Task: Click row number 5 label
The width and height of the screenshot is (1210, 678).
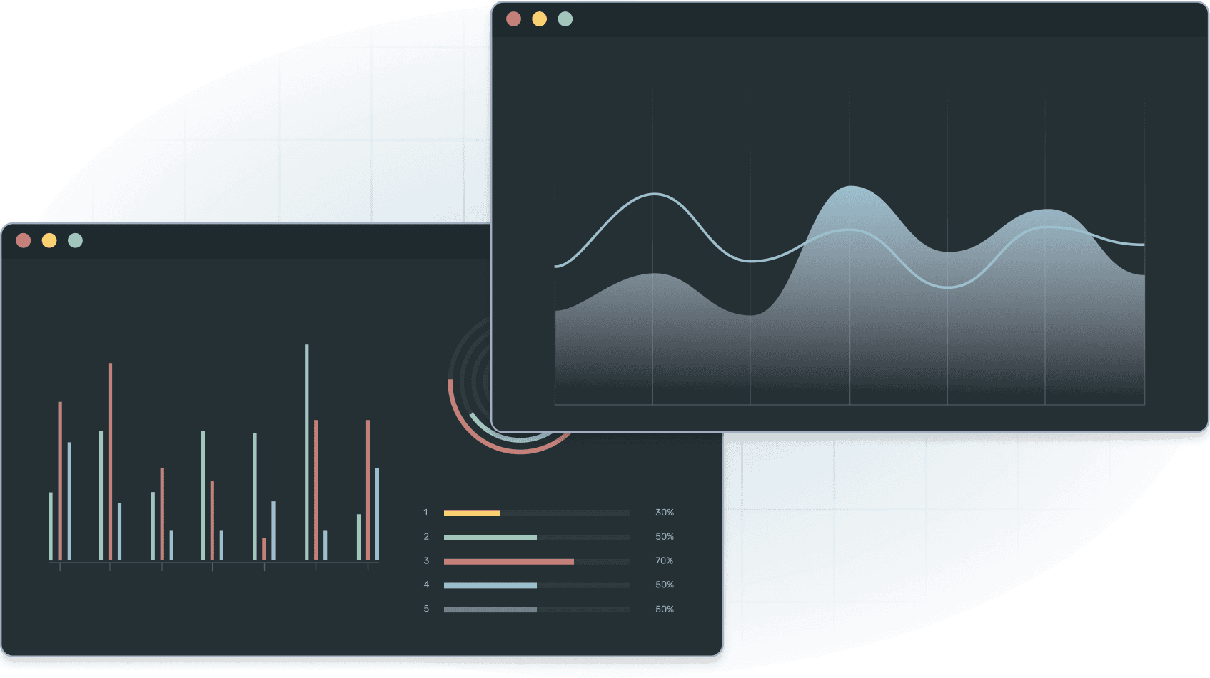Action: [426, 610]
